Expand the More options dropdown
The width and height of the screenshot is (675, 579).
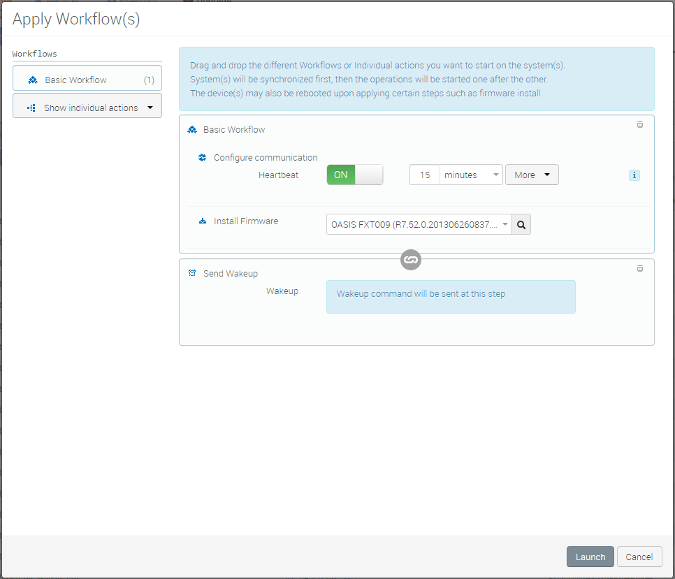tap(531, 175)
